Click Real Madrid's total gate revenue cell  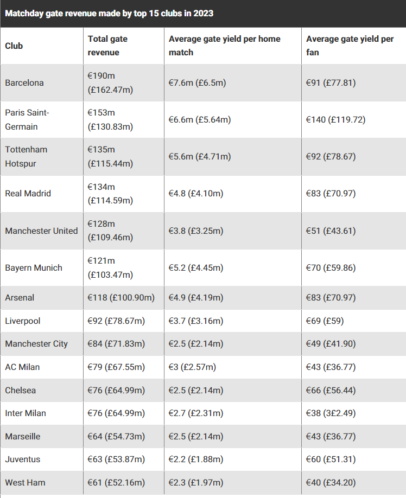pos(110,194)
